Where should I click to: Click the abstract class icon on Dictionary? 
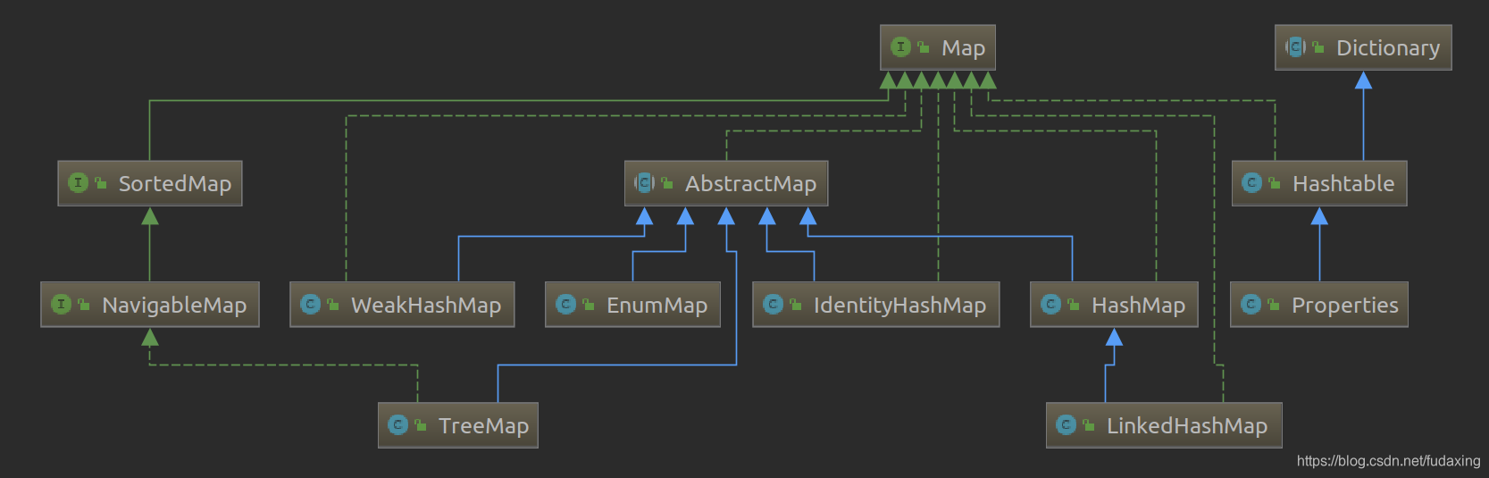pyautogui.click(x=1295, y=46)
